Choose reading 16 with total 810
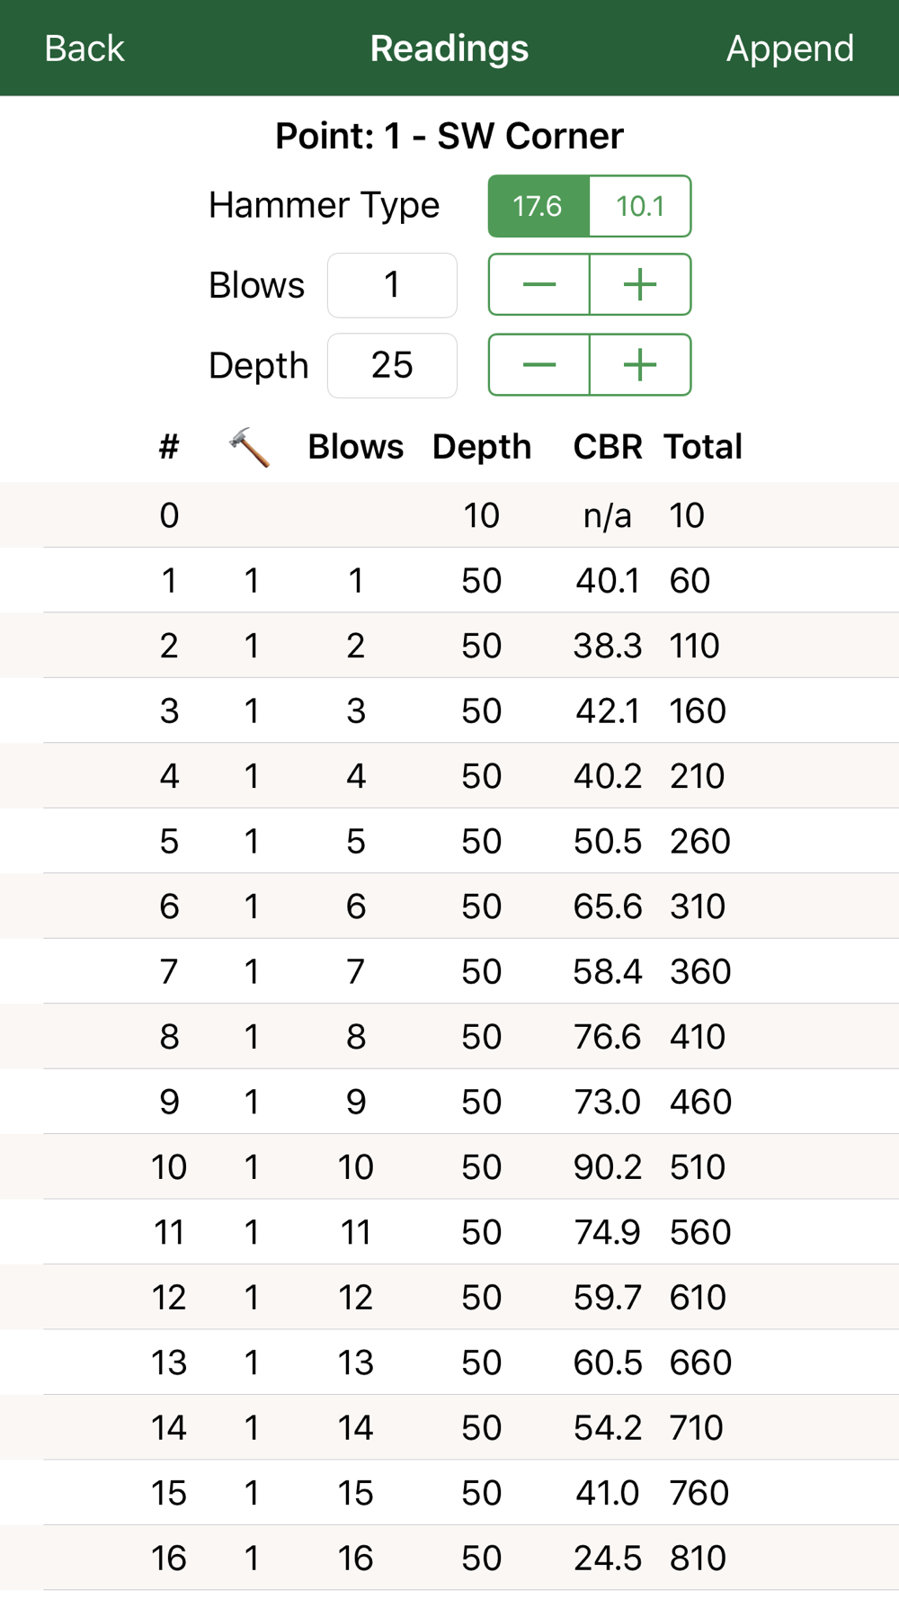Image resolution: width=899 pixels, height=1599 pixels. (449, 1558)
